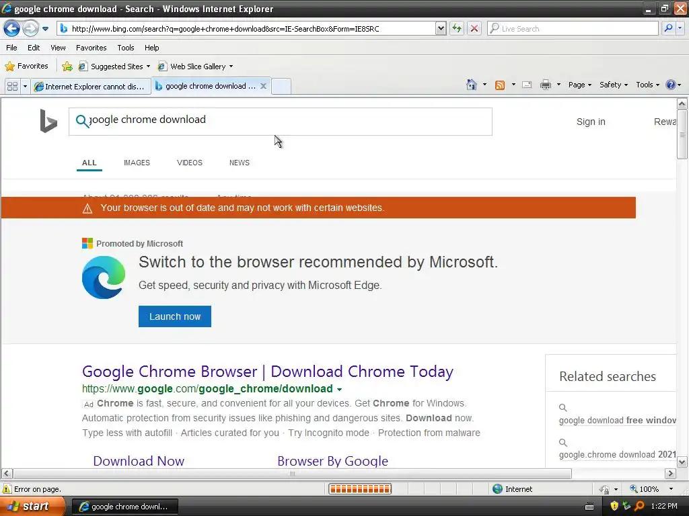The width and height of the screenshot is (689, 516).
Task: Click the Home icon in command bar
Action: click(472, 85)
